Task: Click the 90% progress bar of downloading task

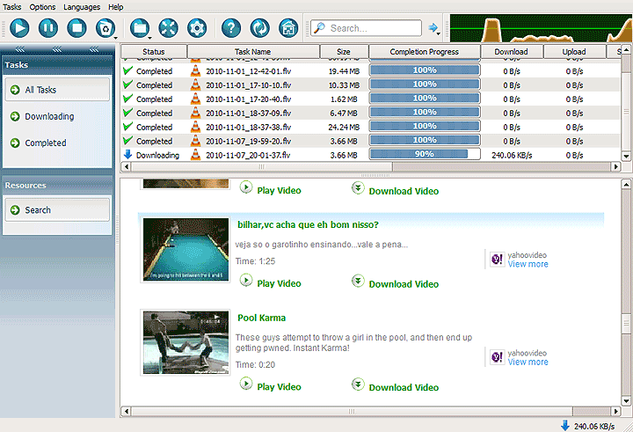Action: 425,155
